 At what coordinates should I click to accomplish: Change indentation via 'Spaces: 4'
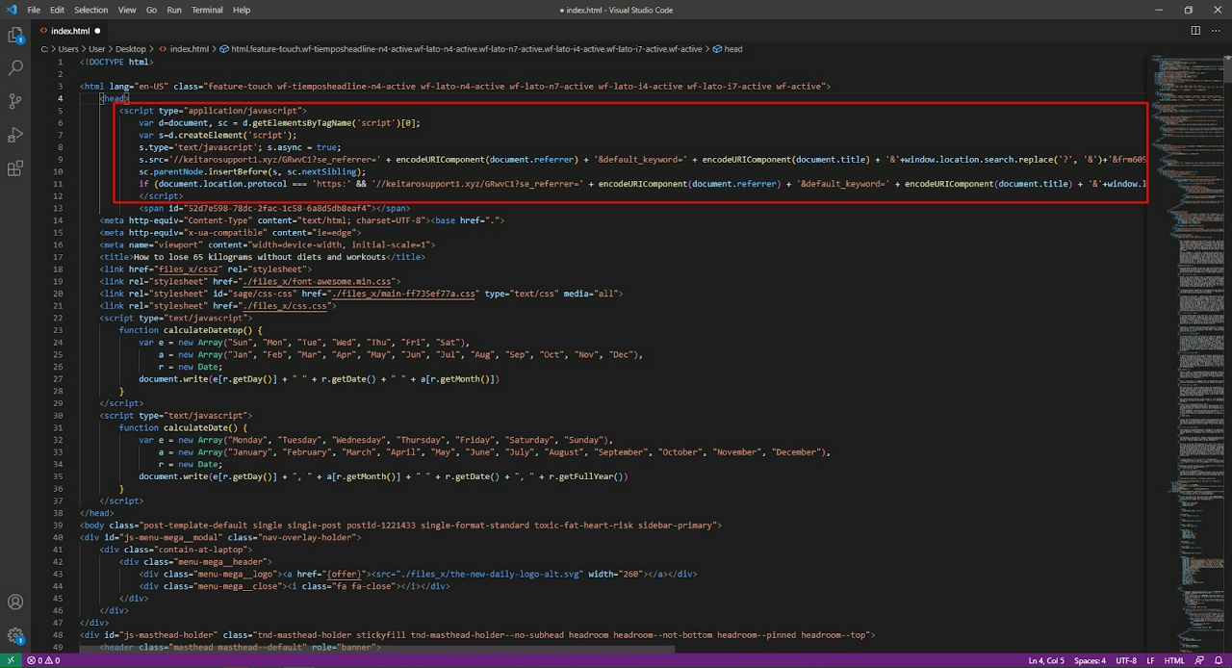click(x=1090, y=660)
